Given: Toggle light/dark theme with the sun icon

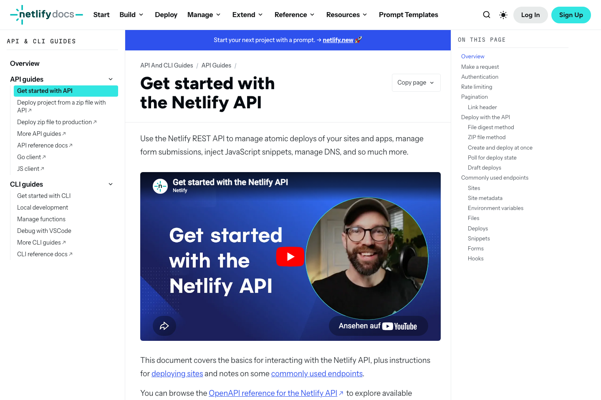Looking at the screenshot, I should [503, 15].
